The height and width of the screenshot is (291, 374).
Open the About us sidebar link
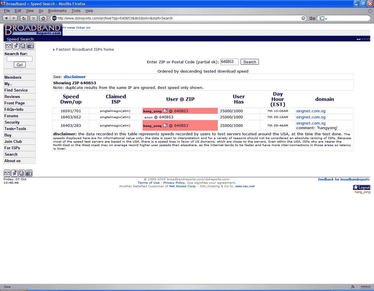13,161
